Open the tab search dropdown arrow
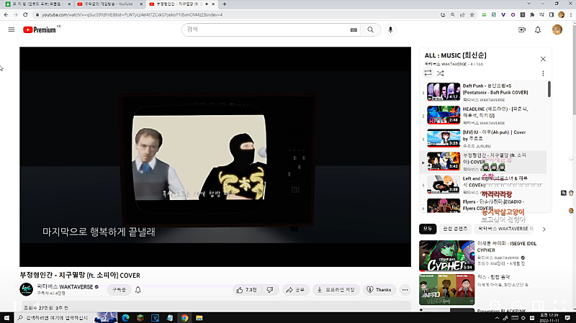Image resolution: width=576 pixels, height=323 pixels. 528,4
